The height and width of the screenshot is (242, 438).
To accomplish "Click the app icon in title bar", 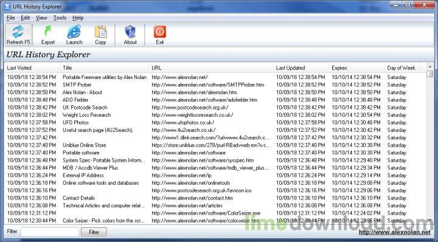I will pos(7,7).
